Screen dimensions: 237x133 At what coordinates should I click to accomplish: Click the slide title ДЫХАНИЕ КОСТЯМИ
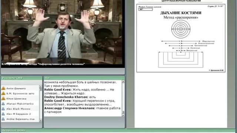pyautogui.click(x=181, y=13)
